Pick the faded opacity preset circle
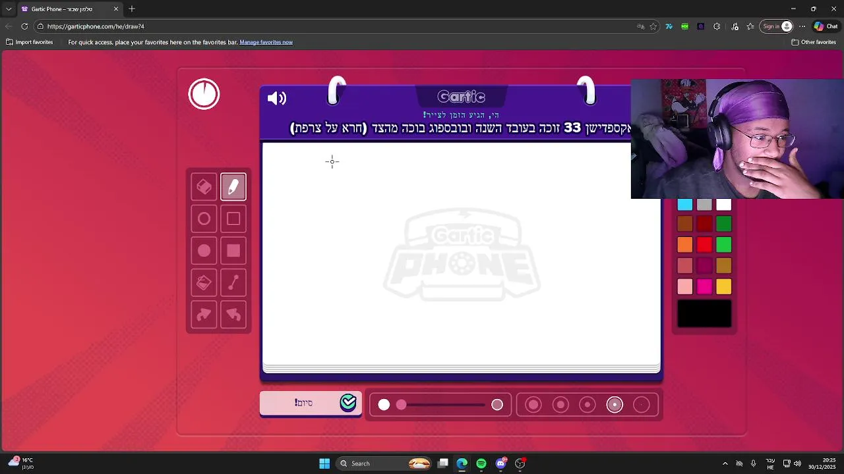Screen dimensions: 844x474 click(497, 405)
